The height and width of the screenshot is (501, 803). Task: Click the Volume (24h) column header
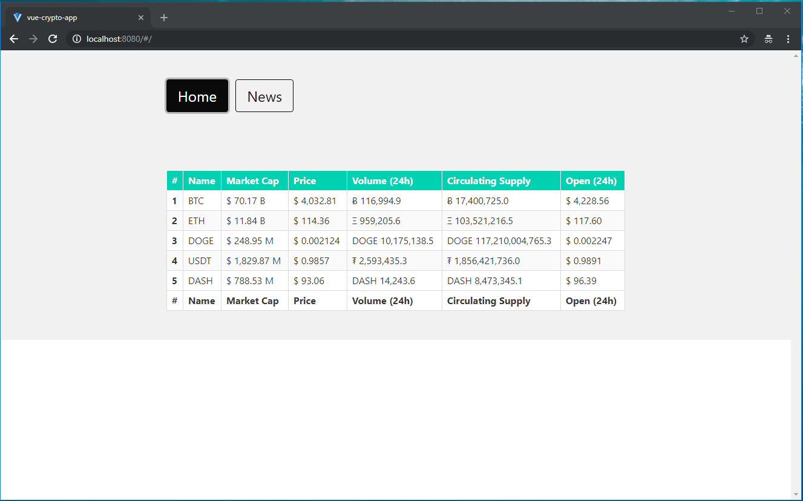[382, 180]
